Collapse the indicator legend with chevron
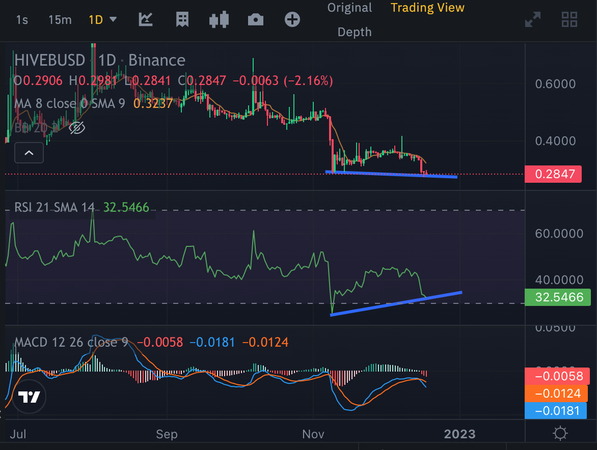The height and width of the screenshot is (450, 597). 29,153
